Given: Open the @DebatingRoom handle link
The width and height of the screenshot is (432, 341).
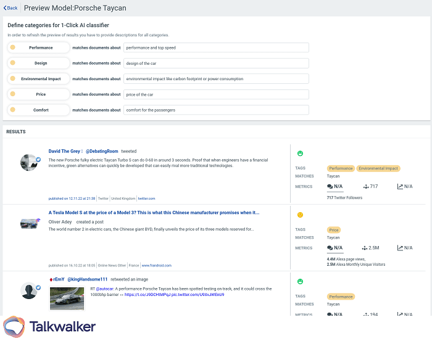Looking at the screenshot, I should [x=102, y=151].
